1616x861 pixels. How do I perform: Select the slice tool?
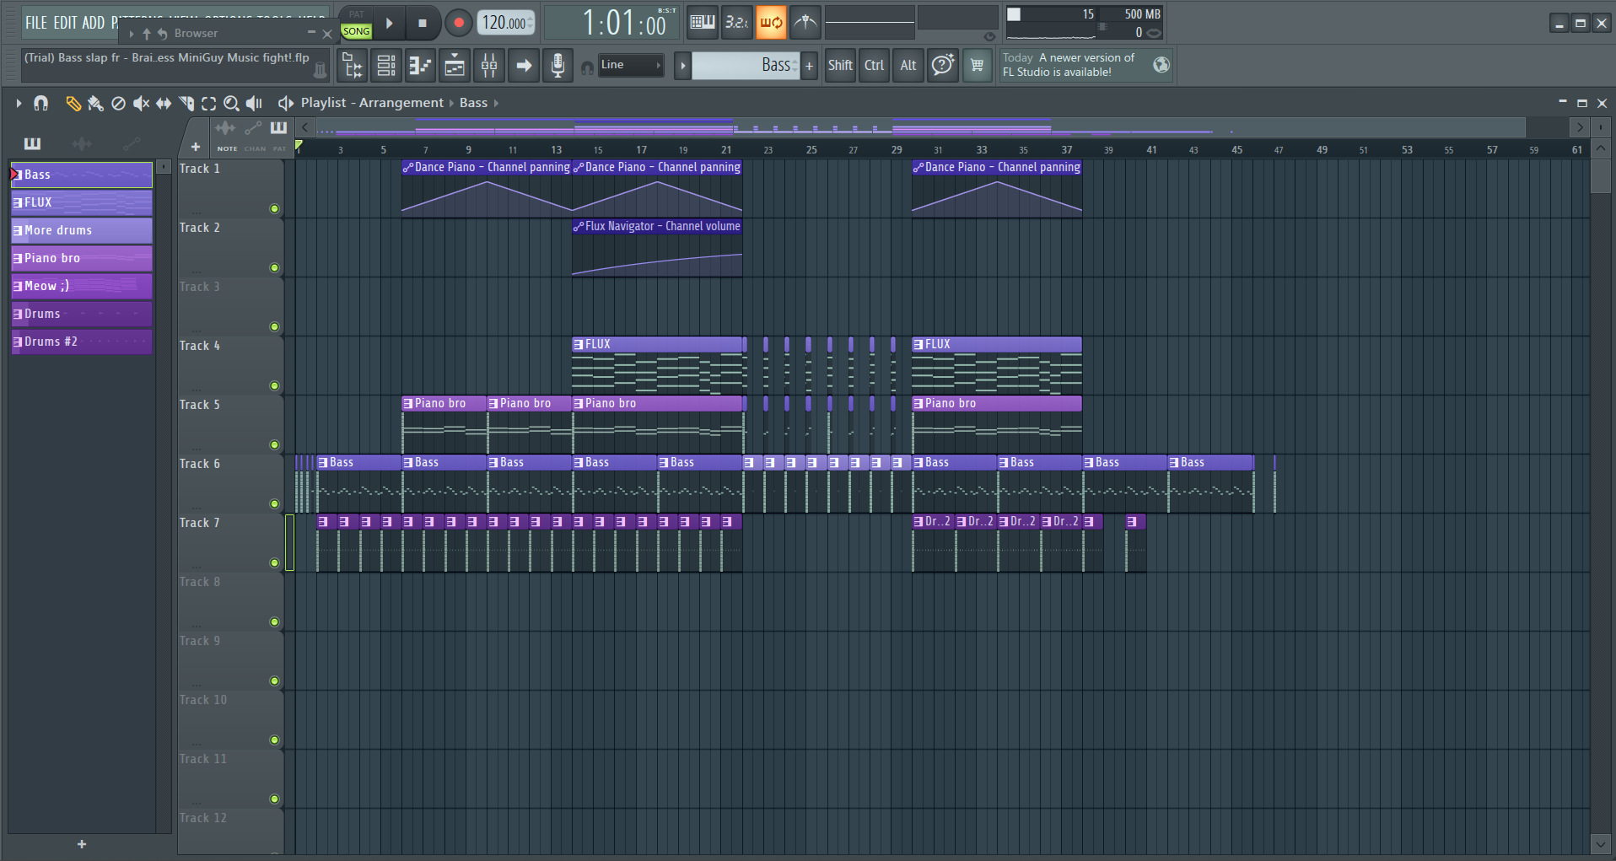[x=186, y=103]
